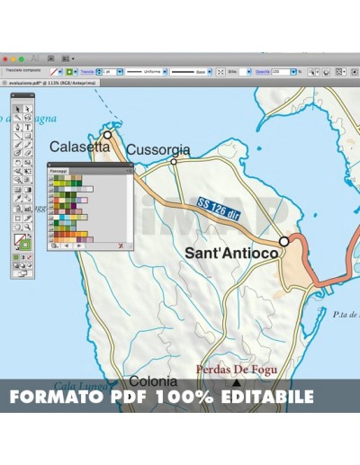The width and height of the screenshot is (360, 465).
Task: Select the Column Graph tool
Action: click(28, 209)
